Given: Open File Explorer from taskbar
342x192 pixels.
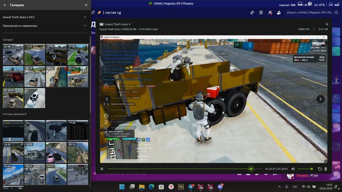Looking at the screenshot, I should [x=142, y=187].
